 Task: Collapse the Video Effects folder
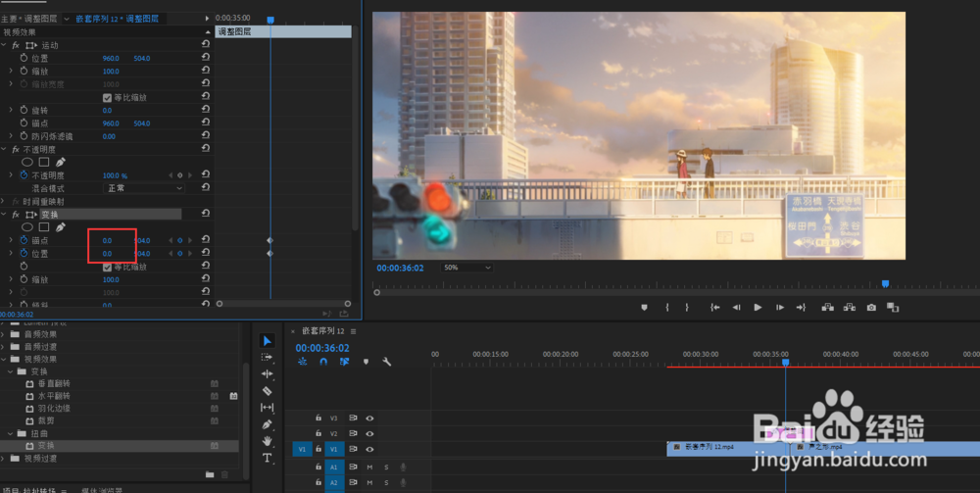pyautogui.click(x=3, y=359)
